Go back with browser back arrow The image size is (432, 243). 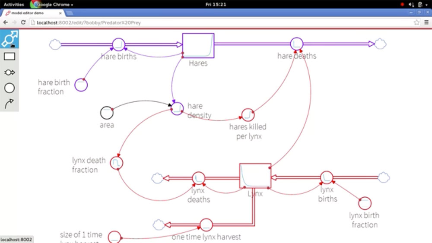pos(6,22)
